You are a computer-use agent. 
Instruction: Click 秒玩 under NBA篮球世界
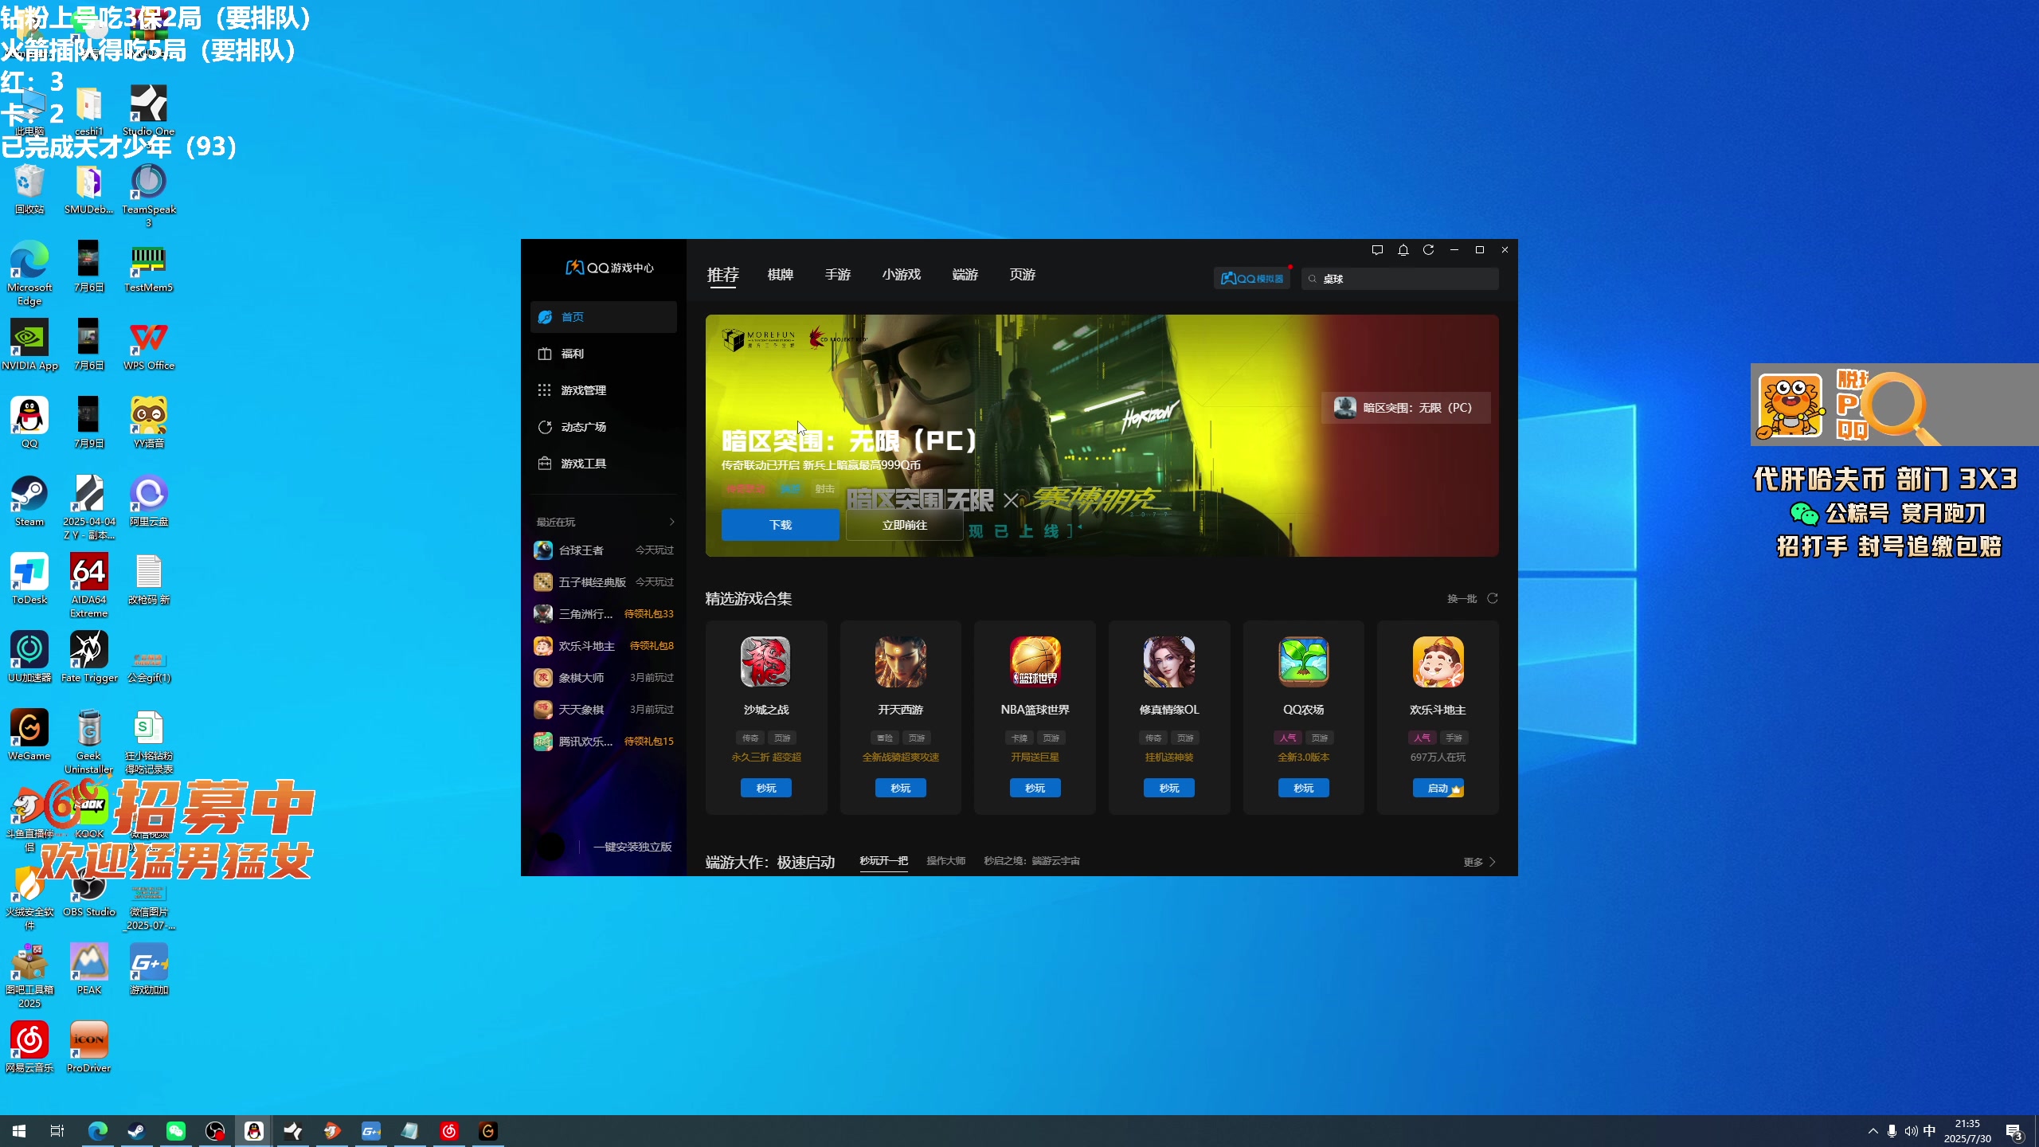point(1035,788)
